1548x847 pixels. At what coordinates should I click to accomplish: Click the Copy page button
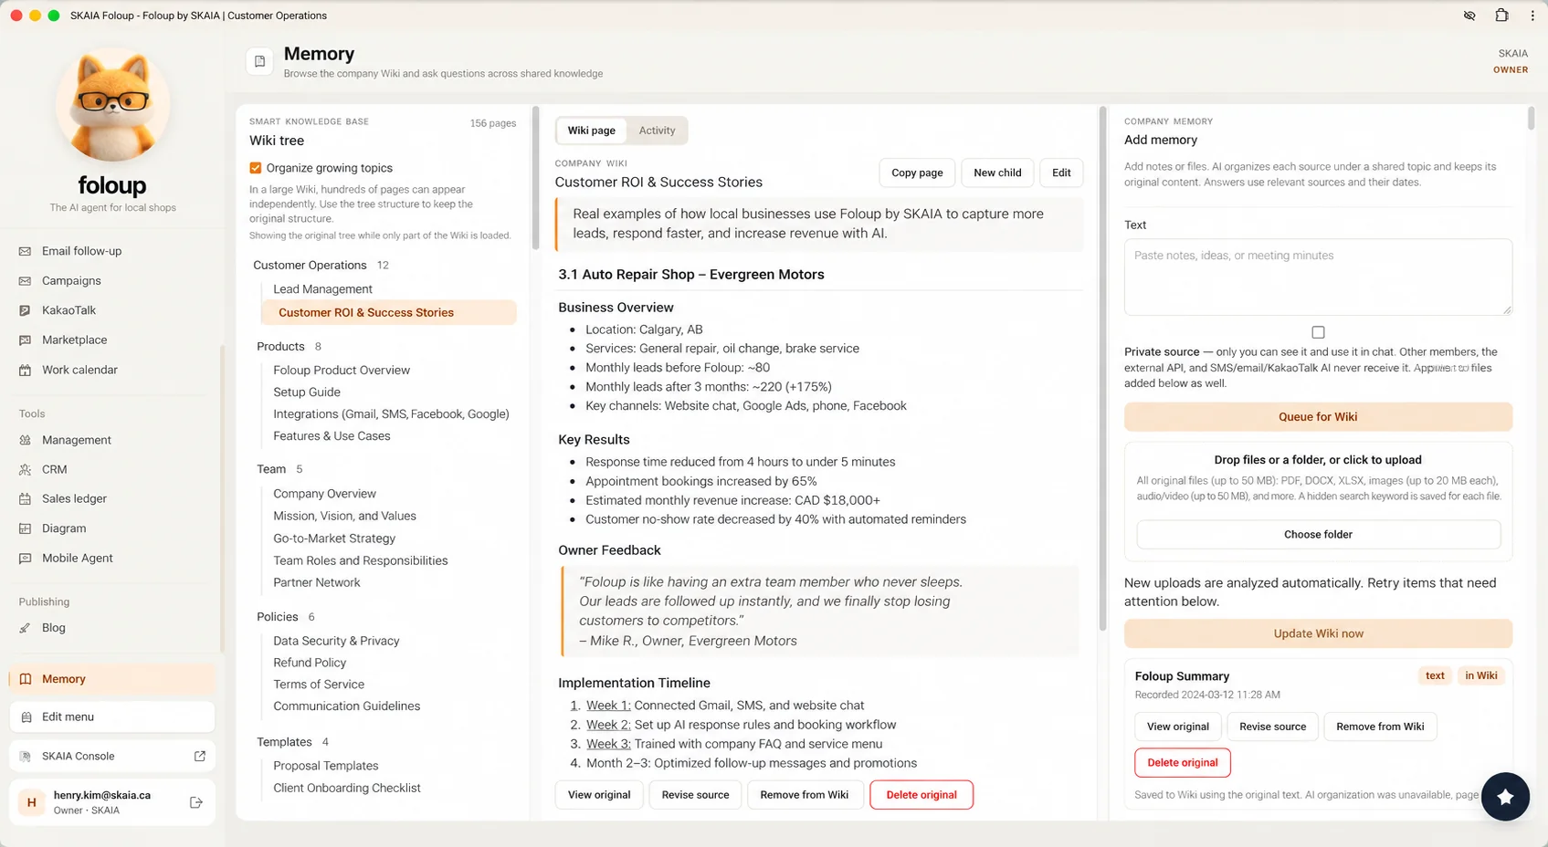coord(917,173)
